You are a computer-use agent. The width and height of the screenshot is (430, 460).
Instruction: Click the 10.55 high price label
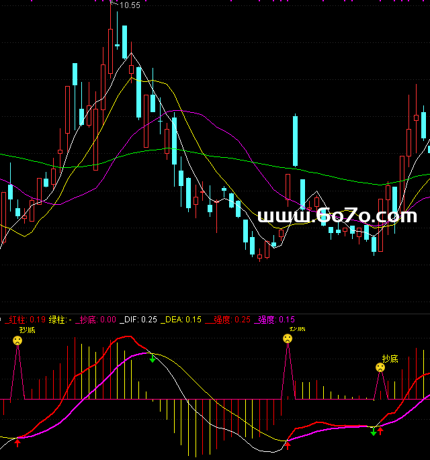(130, 5)
